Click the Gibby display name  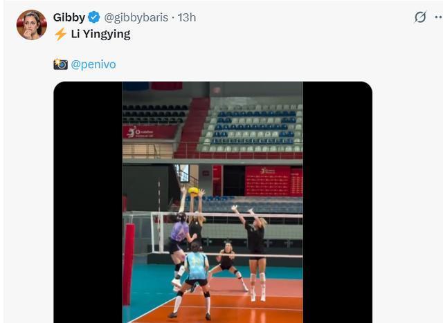69,17
